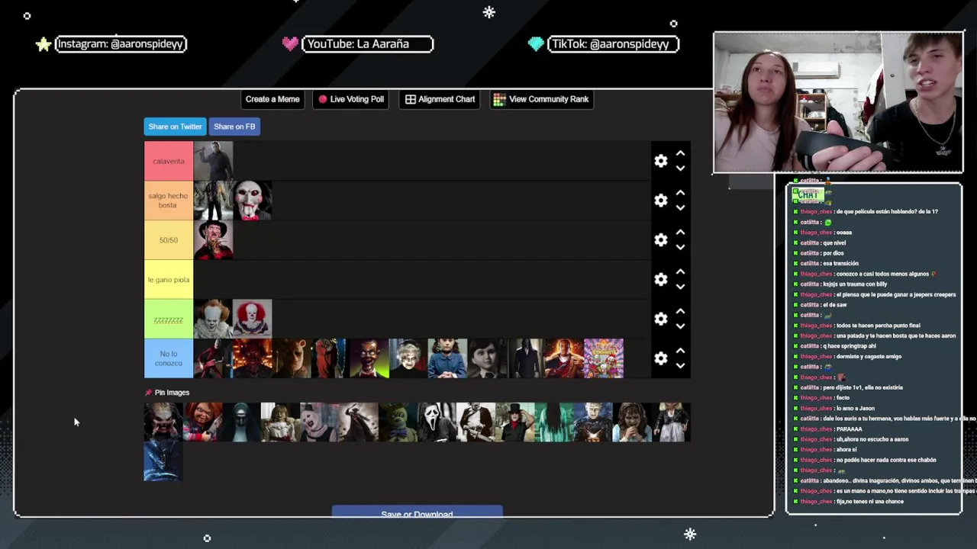Click Share on FB button

click(234, 127)
